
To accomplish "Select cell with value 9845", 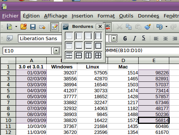I will [x=92, y=115].
